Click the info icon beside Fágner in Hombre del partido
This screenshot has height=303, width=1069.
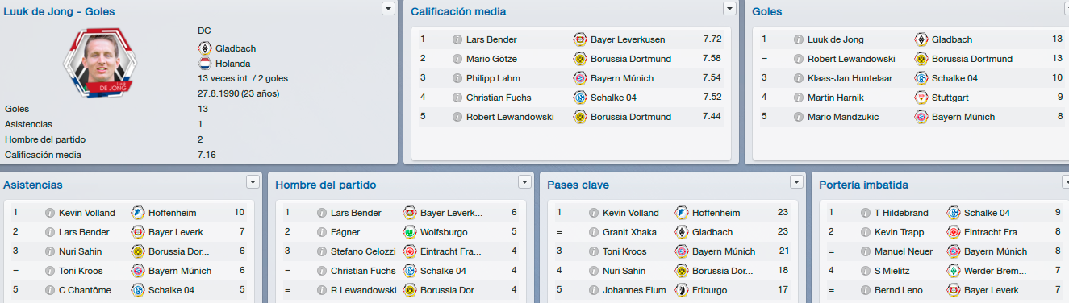(x=322, y=233)
